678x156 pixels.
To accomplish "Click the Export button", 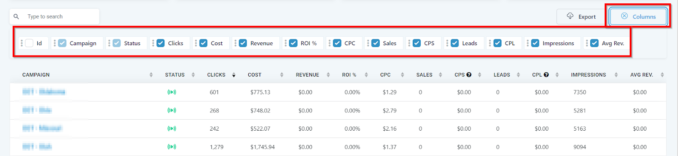I will pyautogui.click(x=581, y=16).
